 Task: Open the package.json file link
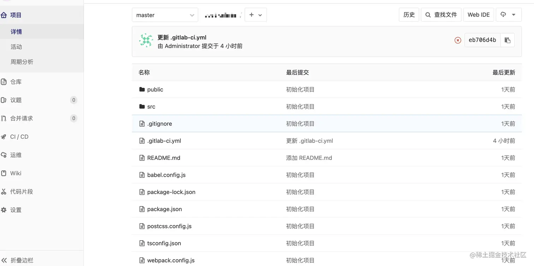coord(165,209)
